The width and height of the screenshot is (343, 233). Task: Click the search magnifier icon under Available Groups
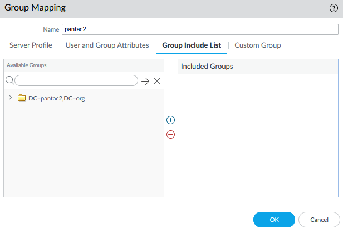pyautogui.click(x=9, y=80)
